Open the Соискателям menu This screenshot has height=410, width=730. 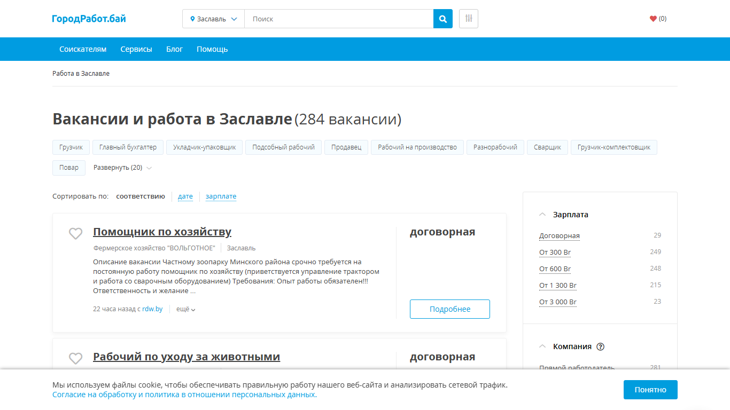click(83, 49)
